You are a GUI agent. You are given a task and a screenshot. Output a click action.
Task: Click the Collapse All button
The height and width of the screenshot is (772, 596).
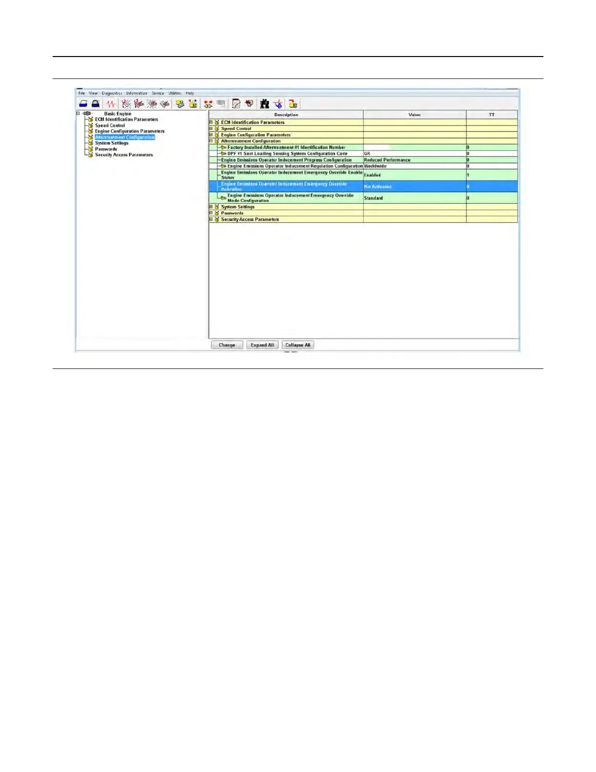tap(298, 345)
